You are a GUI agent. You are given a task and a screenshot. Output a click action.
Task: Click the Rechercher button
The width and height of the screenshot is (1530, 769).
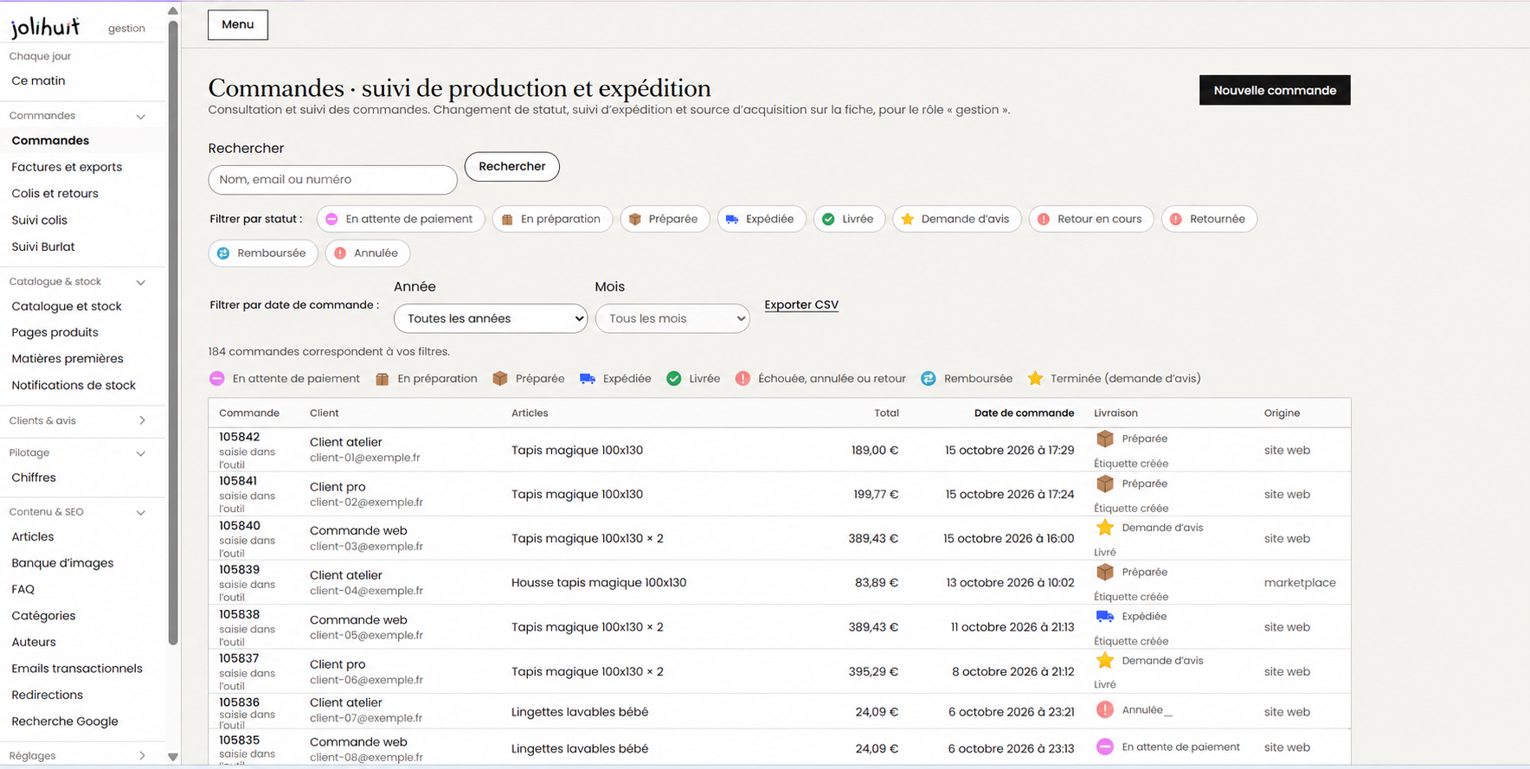[x=512, y=166]
